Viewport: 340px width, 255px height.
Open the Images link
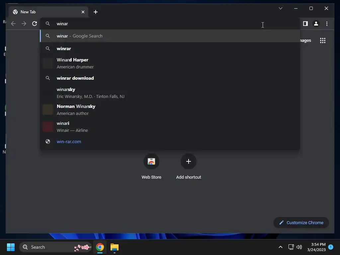coord(305,41)
